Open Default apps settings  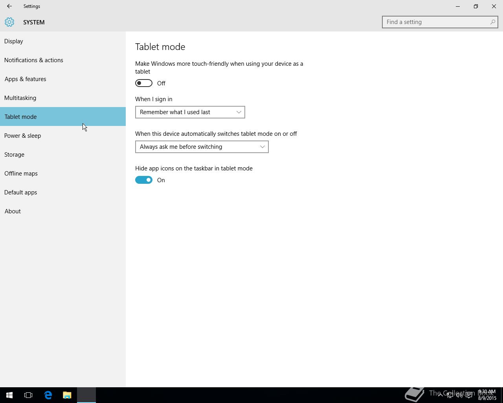tap(63, 192)
